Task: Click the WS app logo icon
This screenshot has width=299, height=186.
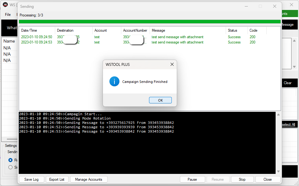Action: click(x=5, y=5)
